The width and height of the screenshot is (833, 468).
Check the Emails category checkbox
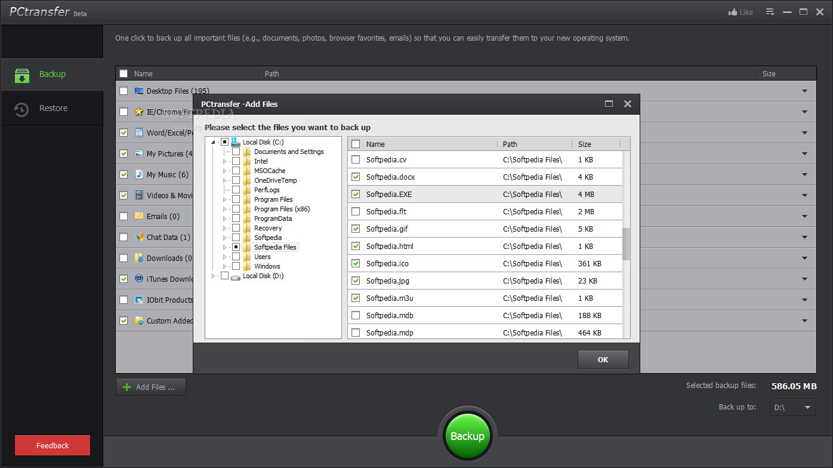coord(124,216)
